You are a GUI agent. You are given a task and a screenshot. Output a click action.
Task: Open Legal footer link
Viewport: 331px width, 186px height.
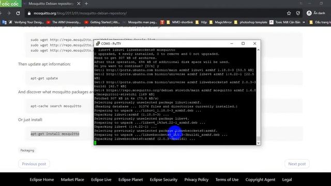[287, 179]
